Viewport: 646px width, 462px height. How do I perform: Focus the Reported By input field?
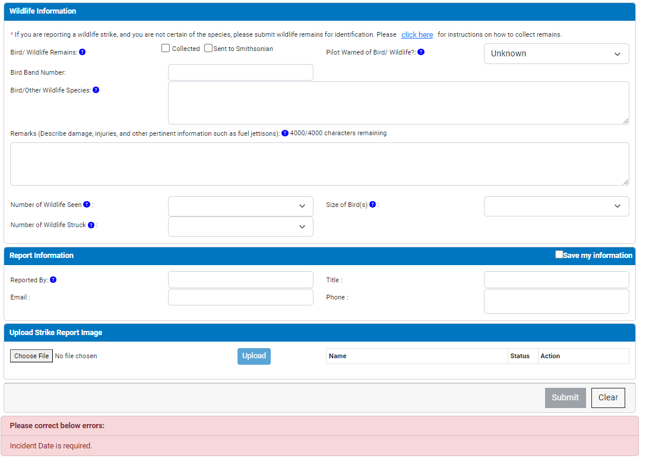click(240, 280)
